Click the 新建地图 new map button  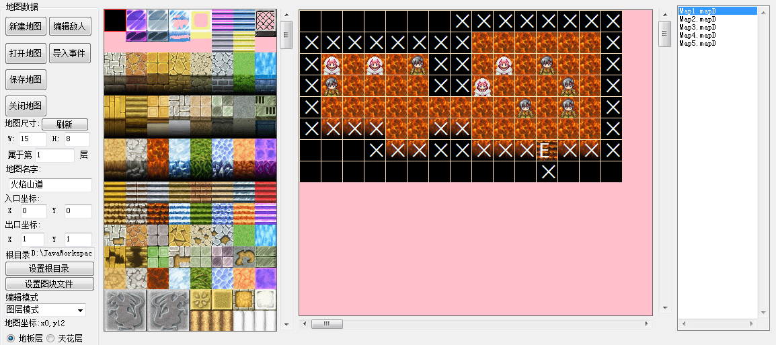tap(26, 26)
